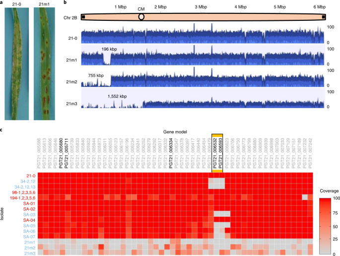340x256 pixels.
Task: Select gene label PGT21_005711
Action: click(x=67, y=153)
